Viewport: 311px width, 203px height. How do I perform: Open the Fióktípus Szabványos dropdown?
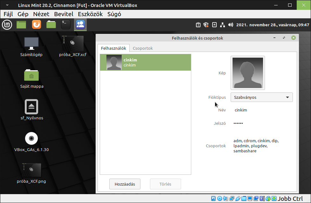[262, 97]
